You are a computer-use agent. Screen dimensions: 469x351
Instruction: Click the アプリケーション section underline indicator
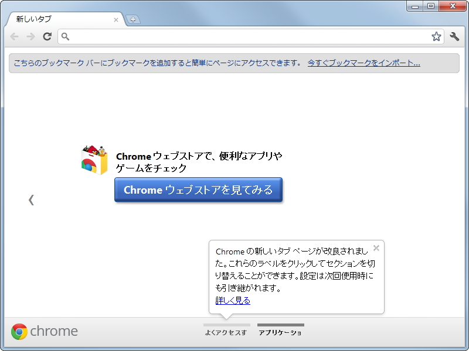280,325
